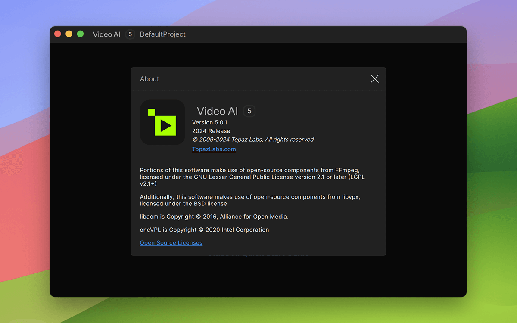Click the 5 version badge in About dialog
Screen dimensions: 517x323
[249, 111]
